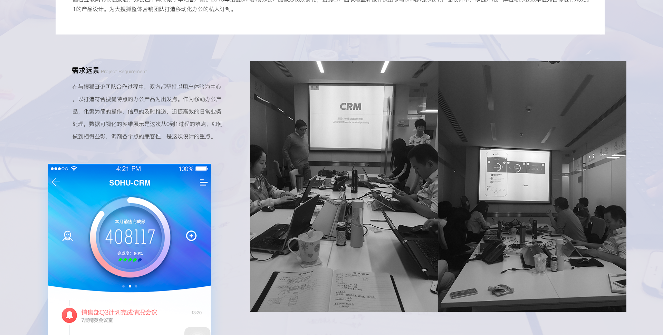The width and height of the screenshot is (663, 335).
Task: Click the SOHU-CRM title in the app header
Action: click(130, 183)
